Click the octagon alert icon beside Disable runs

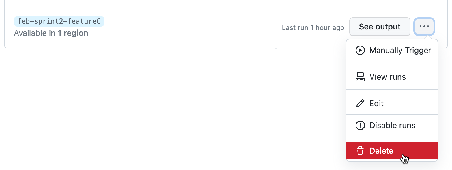point(360,125)
